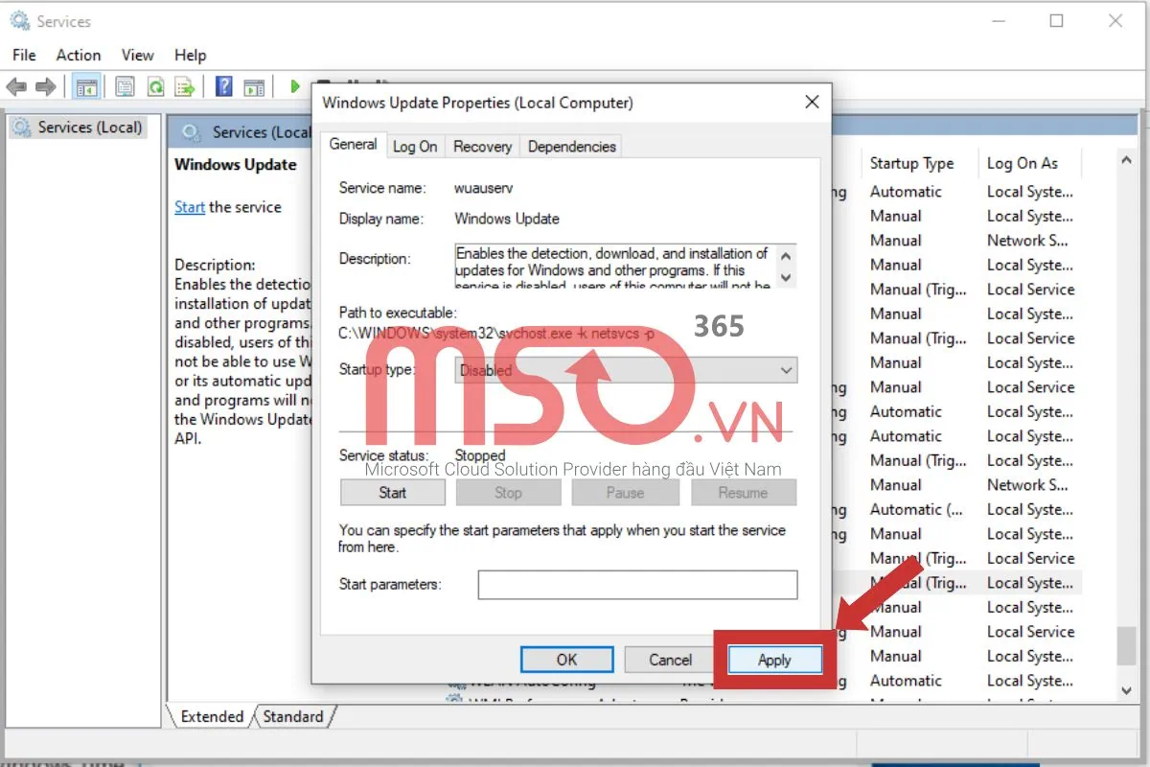
Task: Open the Startup type dropdown
Action: click(625, 370)
